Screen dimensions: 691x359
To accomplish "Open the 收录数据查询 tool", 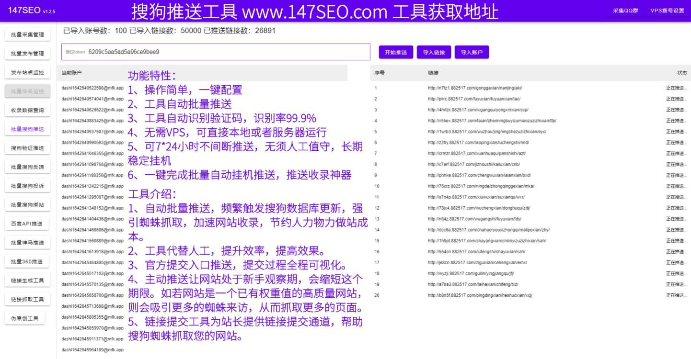I will point(27,110).
